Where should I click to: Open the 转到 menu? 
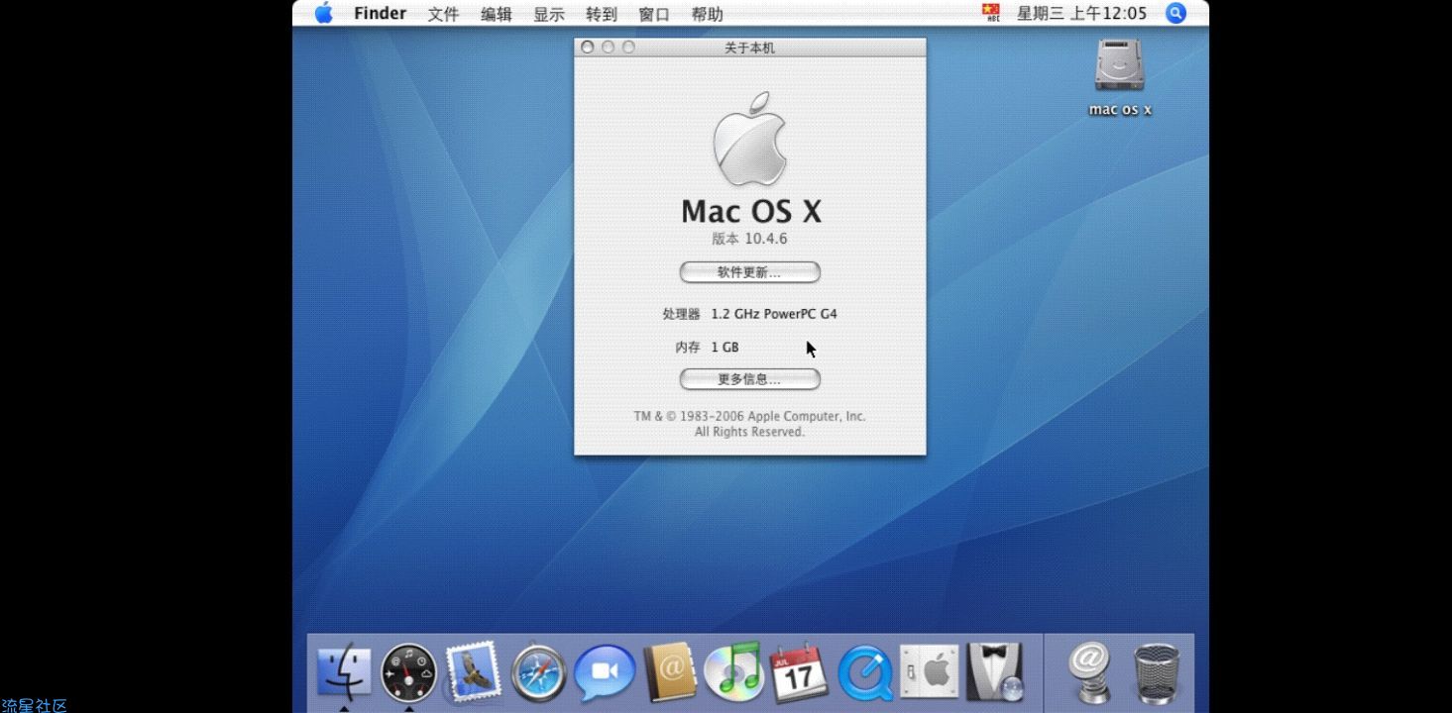point(602,14)
